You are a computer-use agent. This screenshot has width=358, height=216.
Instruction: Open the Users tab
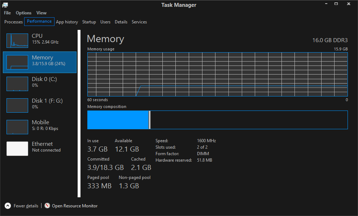pyautogui.click(x=105, y=22)
